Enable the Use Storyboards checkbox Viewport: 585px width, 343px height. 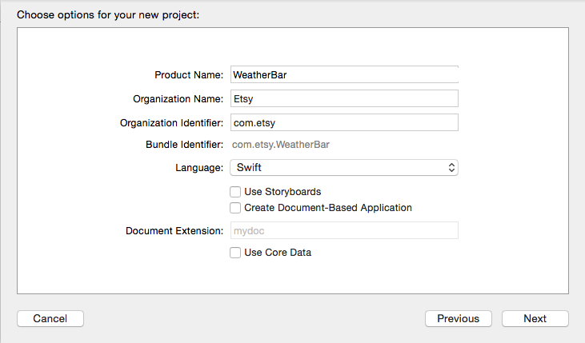(235, 192)
